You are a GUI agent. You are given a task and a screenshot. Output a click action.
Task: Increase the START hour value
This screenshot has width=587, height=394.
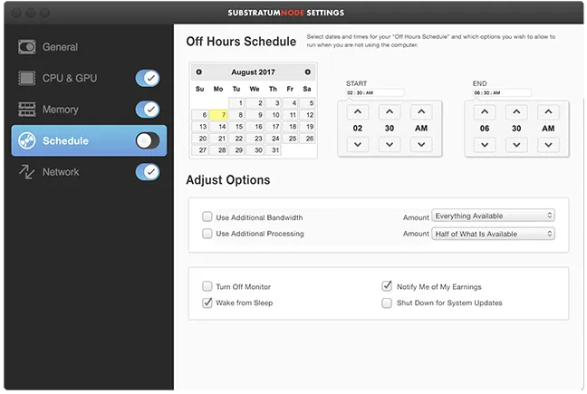358,112
